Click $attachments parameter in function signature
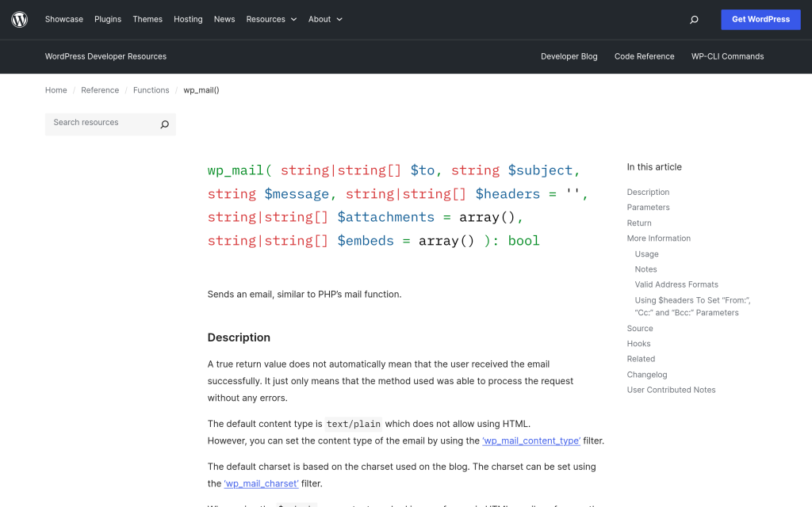The height and width of the screenshot is (507, 812). point(386,217)
